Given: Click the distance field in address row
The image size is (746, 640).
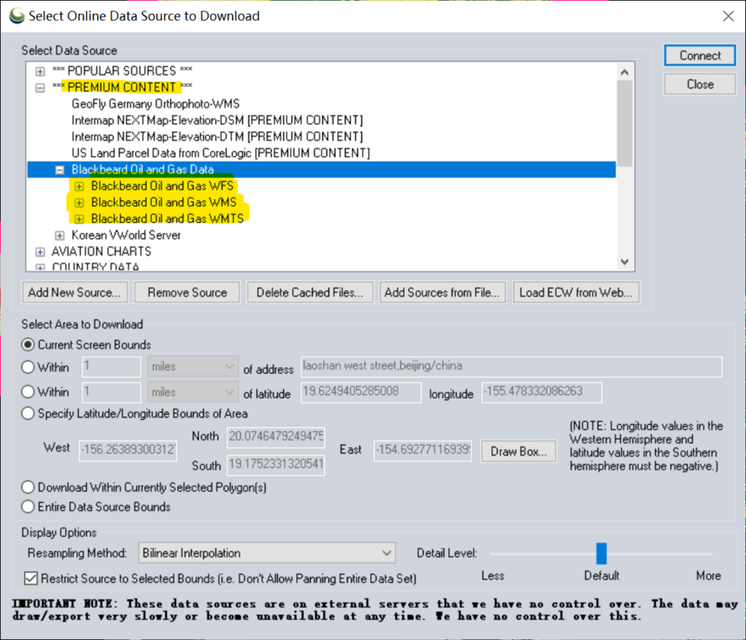Looking at the screenshot, I should 111,366.
